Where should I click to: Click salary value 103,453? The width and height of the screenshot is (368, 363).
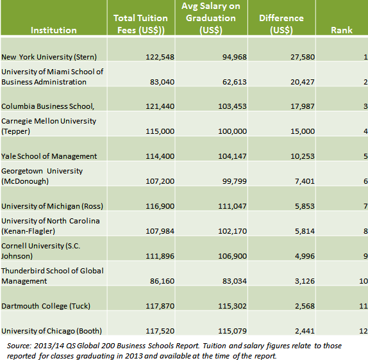coord(232,106)
